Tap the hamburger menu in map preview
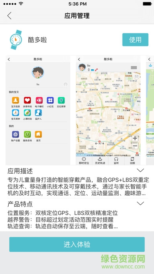 coord(134,67)
